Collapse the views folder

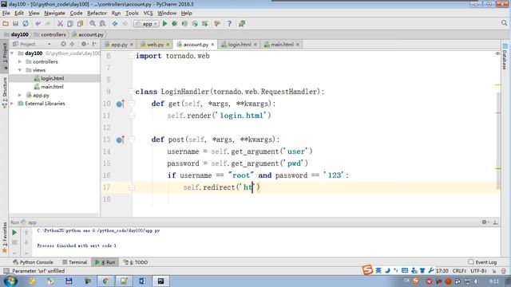[20, 70]
